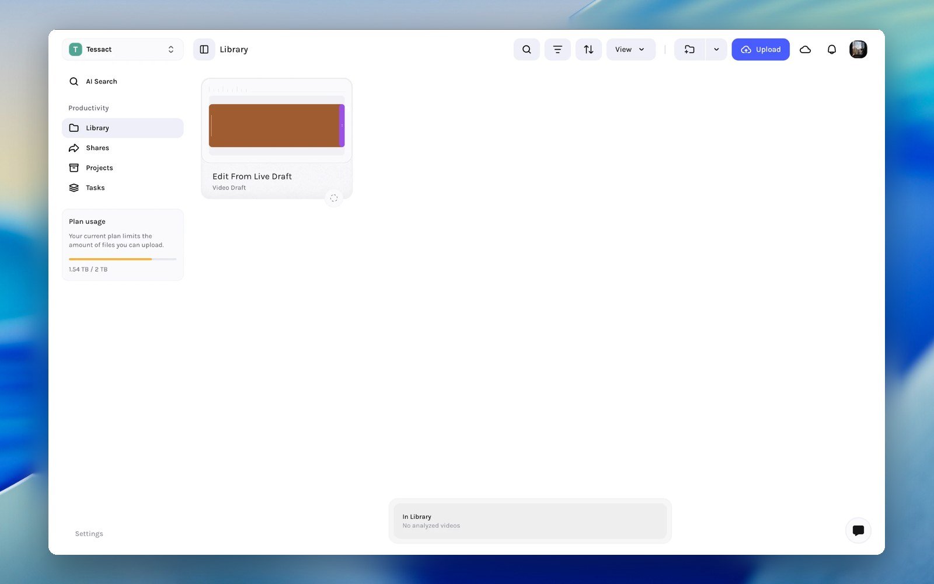Open AI Search in sidebar
This screenshot has height=584, width=934.
pyautogui.click(x=123, y=82)
